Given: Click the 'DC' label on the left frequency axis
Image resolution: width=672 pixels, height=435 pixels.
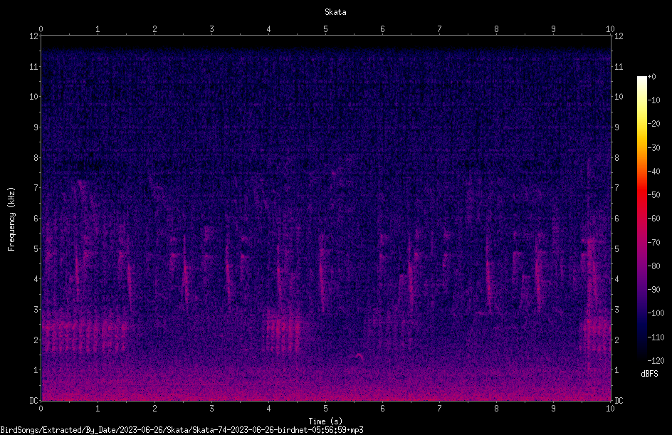Looking at the screenshot, I should tap(33, 401).
